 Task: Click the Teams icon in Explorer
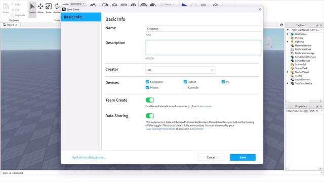292,76
